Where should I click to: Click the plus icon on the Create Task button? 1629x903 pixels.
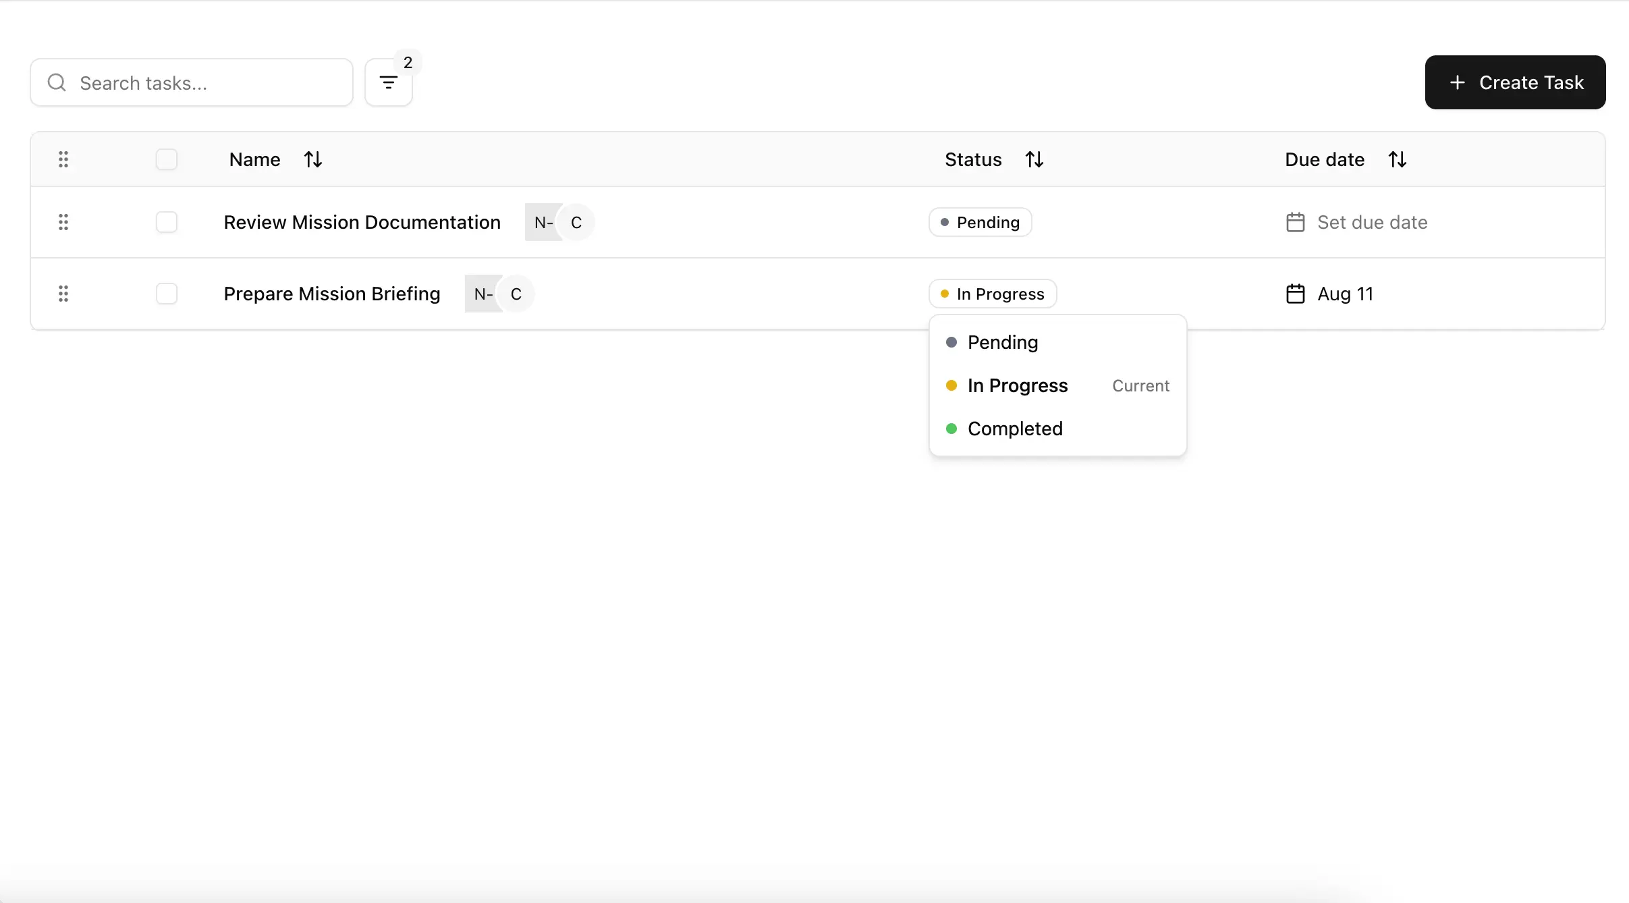click(x=1456, y=82)
